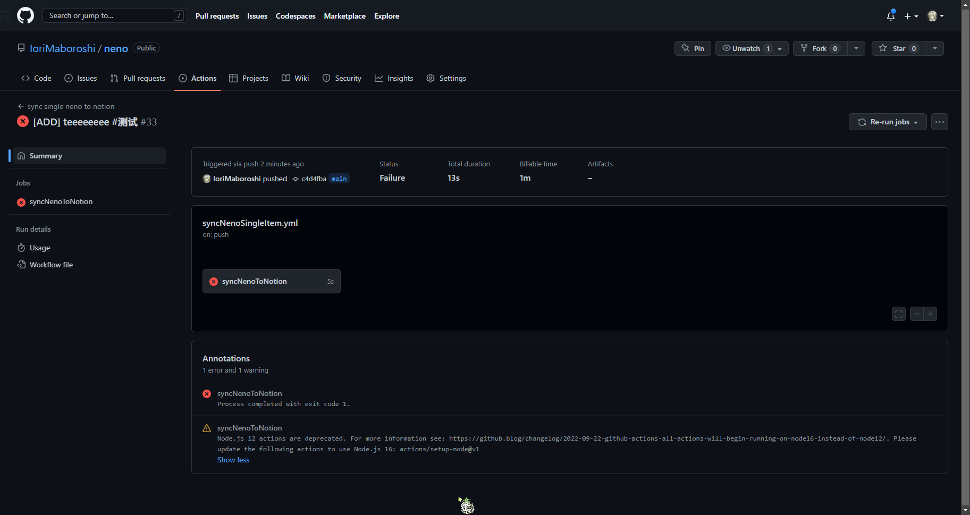This screenshot has width=970, height=515.
Task: Star the repository
Action: (898, 48)
